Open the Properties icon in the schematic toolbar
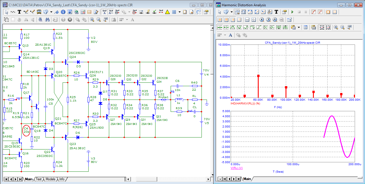 (x=206, y=12)
